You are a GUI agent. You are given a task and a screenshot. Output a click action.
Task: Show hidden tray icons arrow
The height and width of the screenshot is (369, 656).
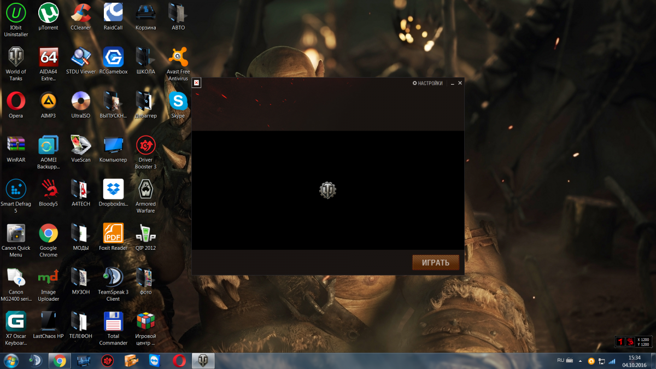tap(581, 361)
